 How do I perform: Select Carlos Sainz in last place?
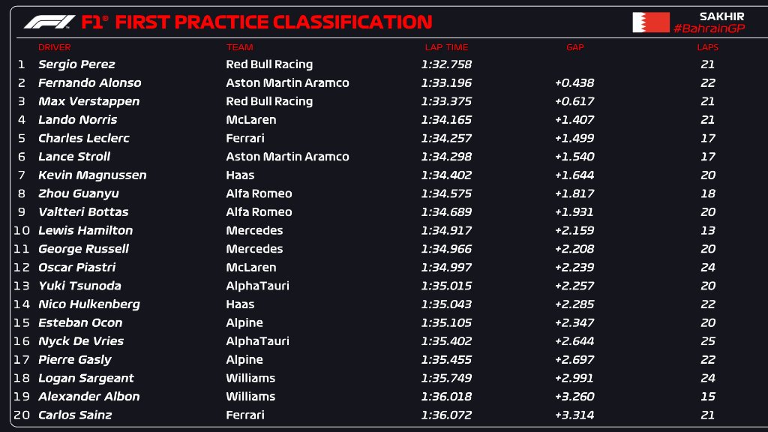[75, 415]
